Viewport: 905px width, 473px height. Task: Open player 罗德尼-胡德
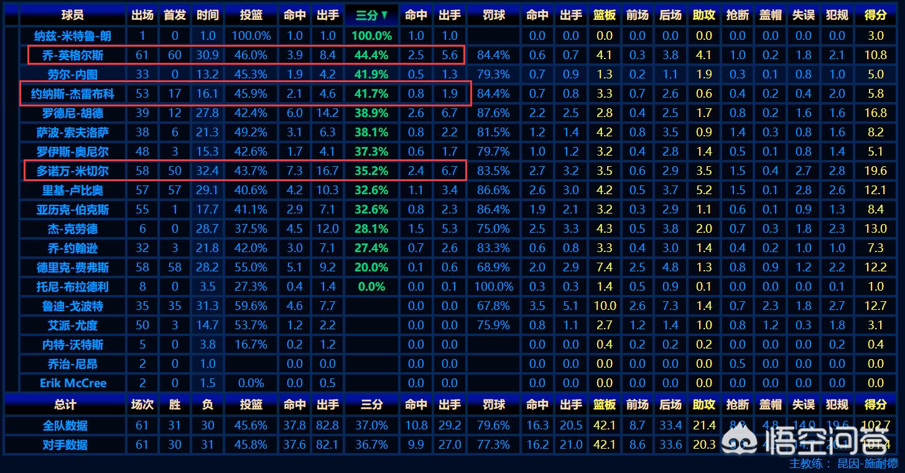coord(73,113)
